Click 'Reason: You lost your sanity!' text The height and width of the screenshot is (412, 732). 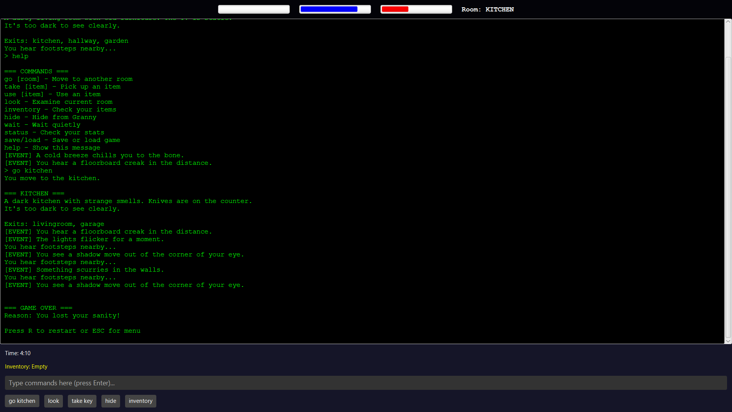(62, 315)
